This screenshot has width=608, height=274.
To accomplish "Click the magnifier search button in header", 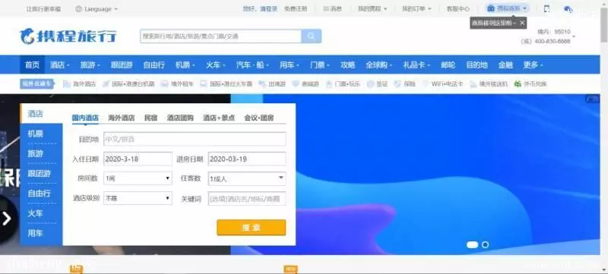I will coord(311,36).
